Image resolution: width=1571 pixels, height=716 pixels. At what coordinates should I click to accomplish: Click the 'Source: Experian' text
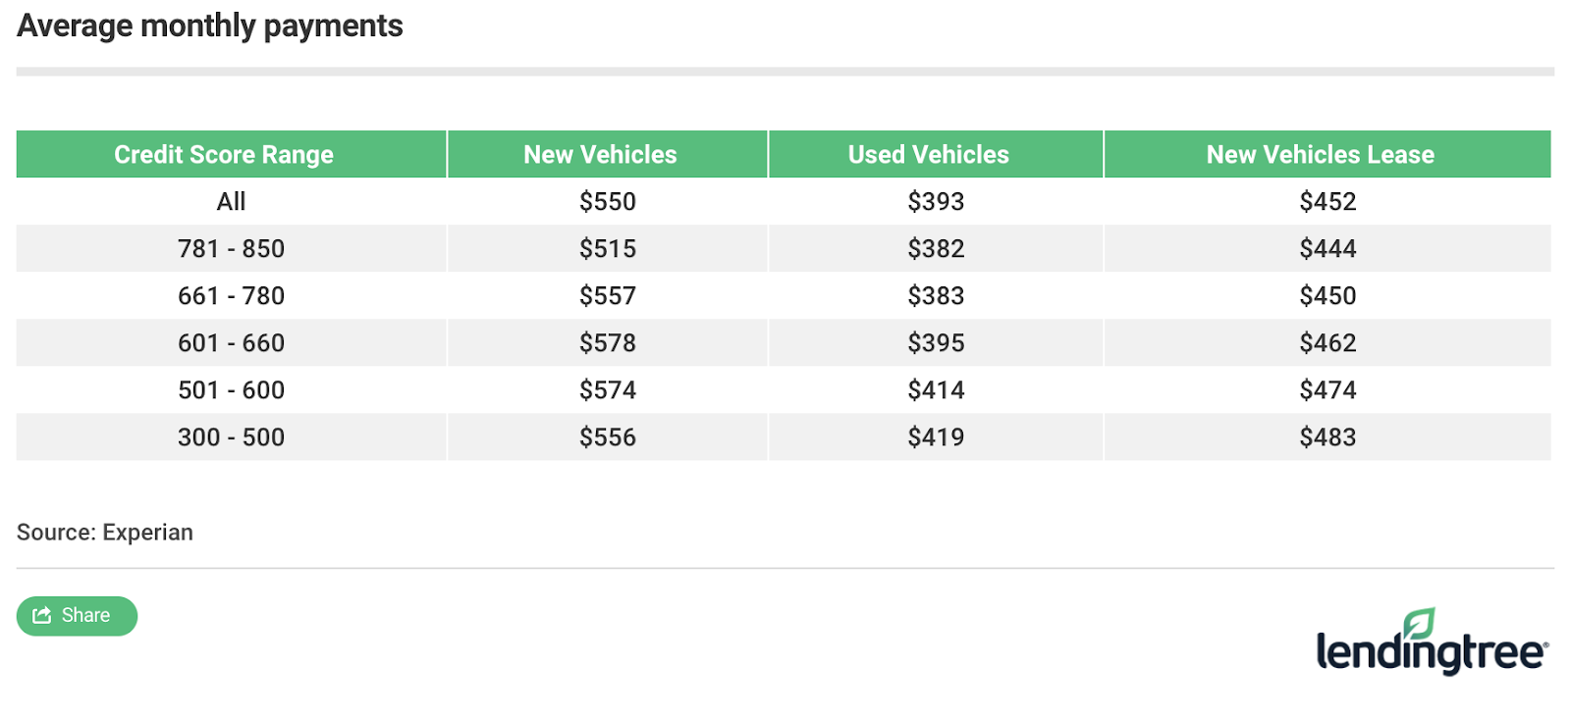coord(105,533)
